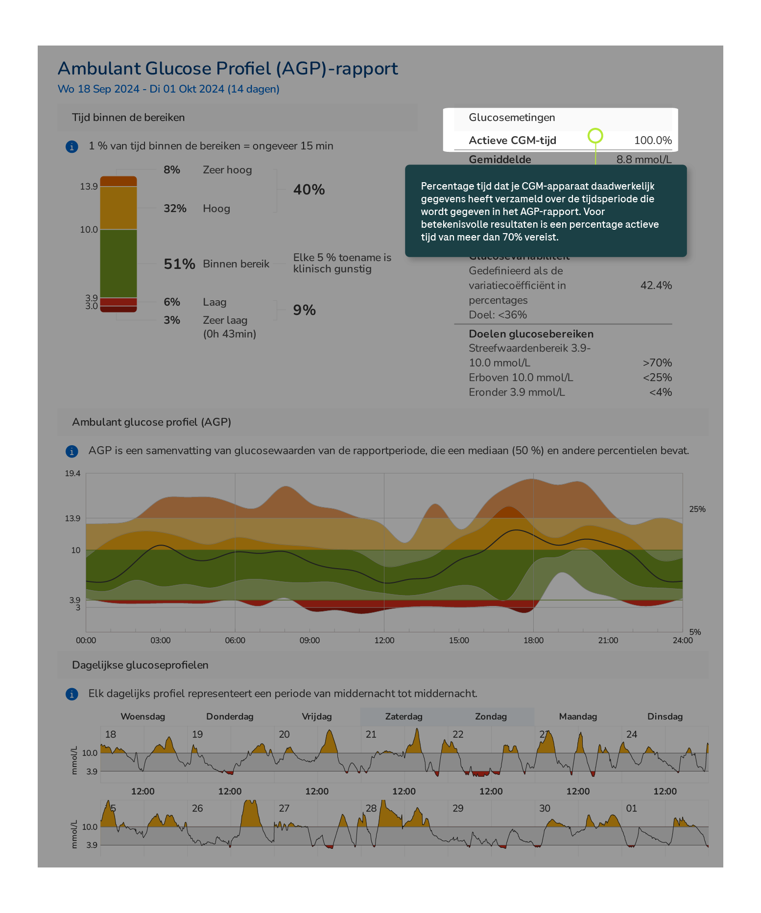The width and height of the screenshot is (761, 913).
Task: Click the 5% percentile label right of AGP chart
Action: pos(695,632)
